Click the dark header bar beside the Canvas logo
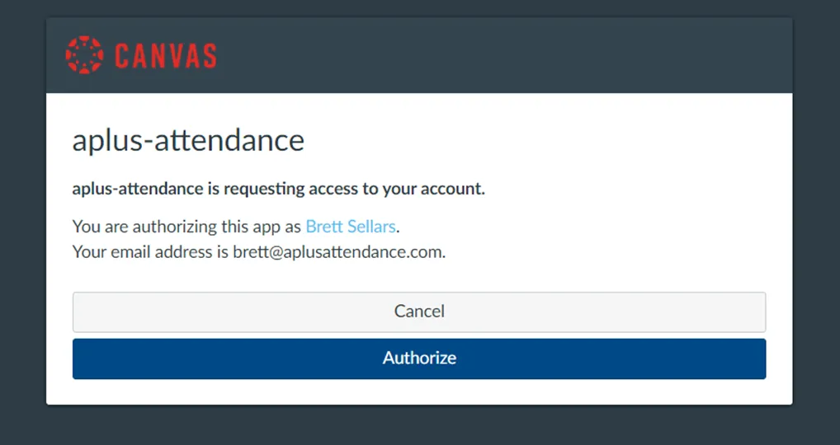The image size is (840, 445). [503, 56]
